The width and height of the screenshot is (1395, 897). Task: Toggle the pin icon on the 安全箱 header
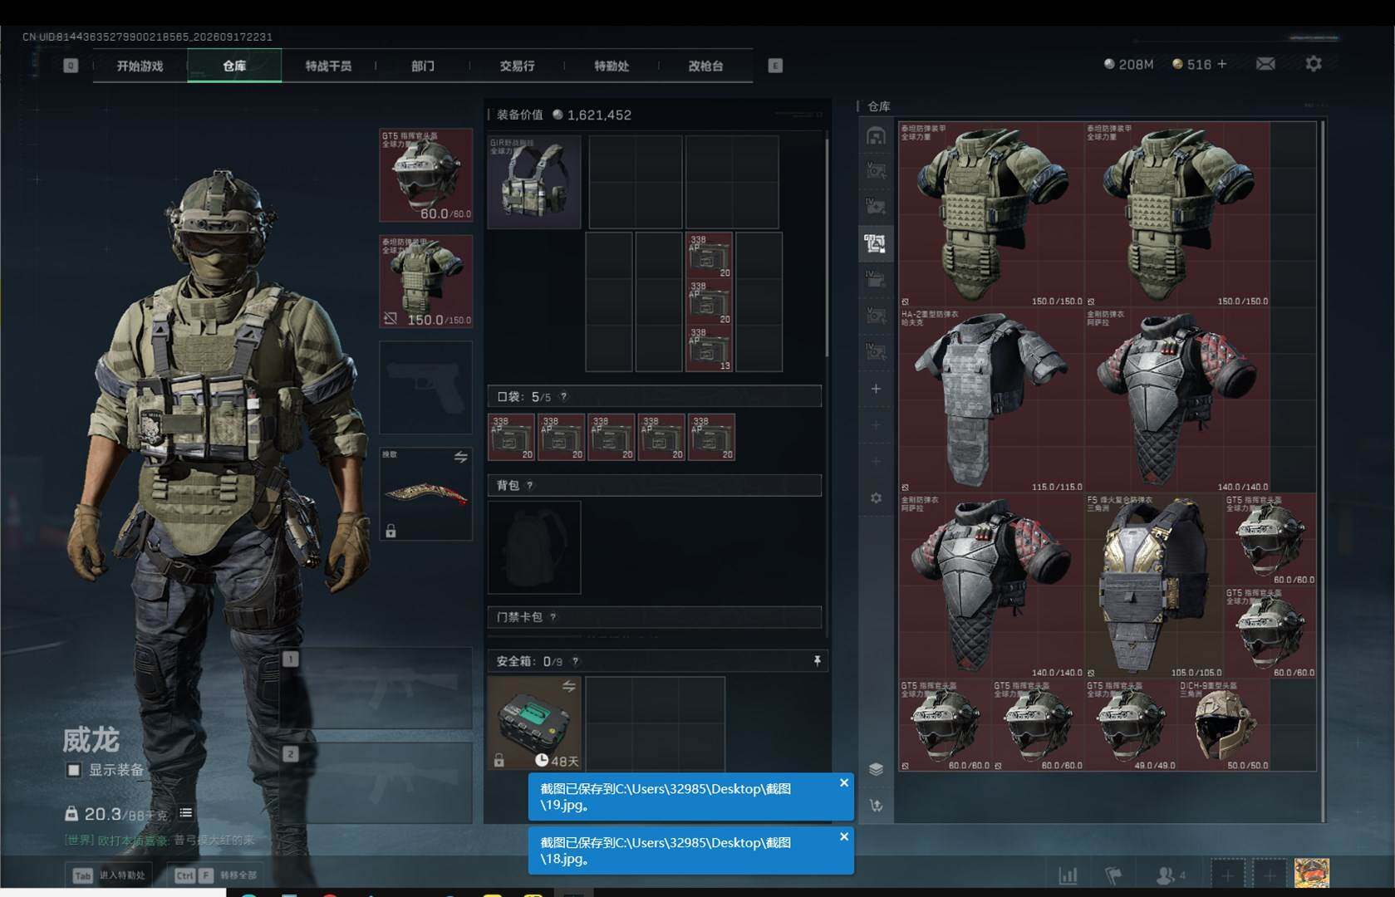(817, 660)
